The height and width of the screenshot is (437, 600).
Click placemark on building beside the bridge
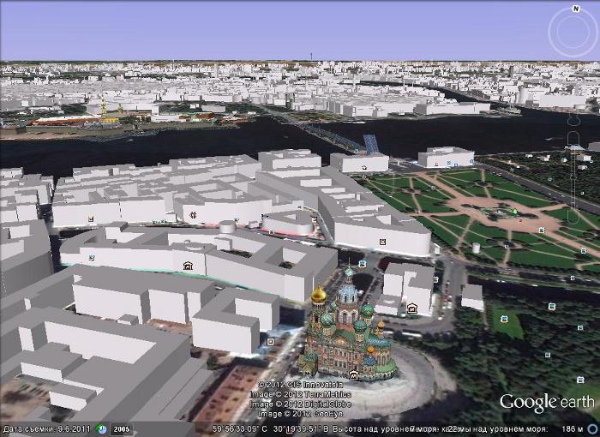[364, 168]
